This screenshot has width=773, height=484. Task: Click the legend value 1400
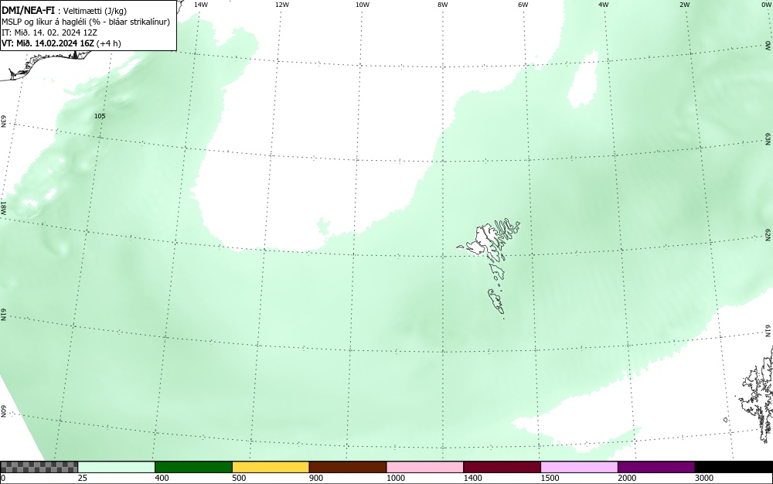pos(472,478)
